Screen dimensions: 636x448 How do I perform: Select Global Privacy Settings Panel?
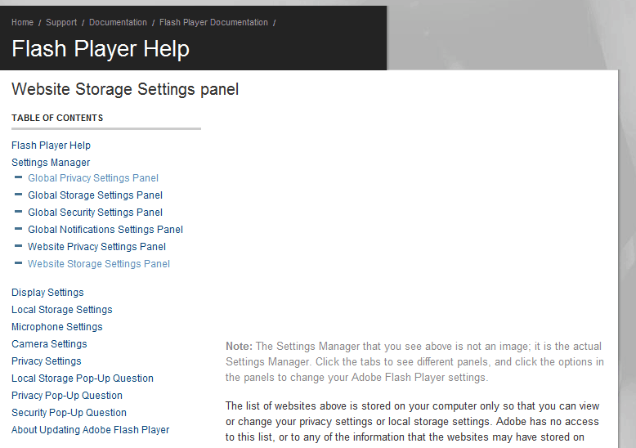tap(93, 178)
